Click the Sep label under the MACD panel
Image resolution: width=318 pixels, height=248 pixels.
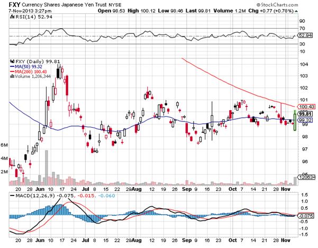pyautogui.click(x=187, y=240)
